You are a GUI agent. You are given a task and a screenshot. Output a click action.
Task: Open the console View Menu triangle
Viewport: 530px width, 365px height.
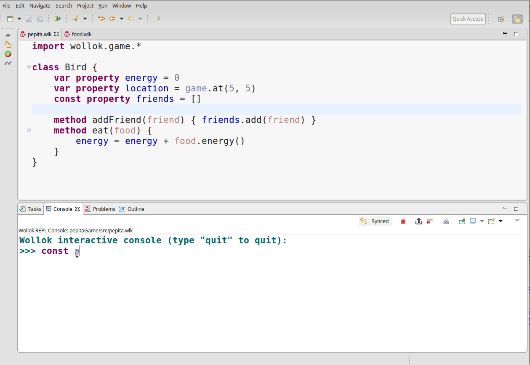(x=517, y=220)
